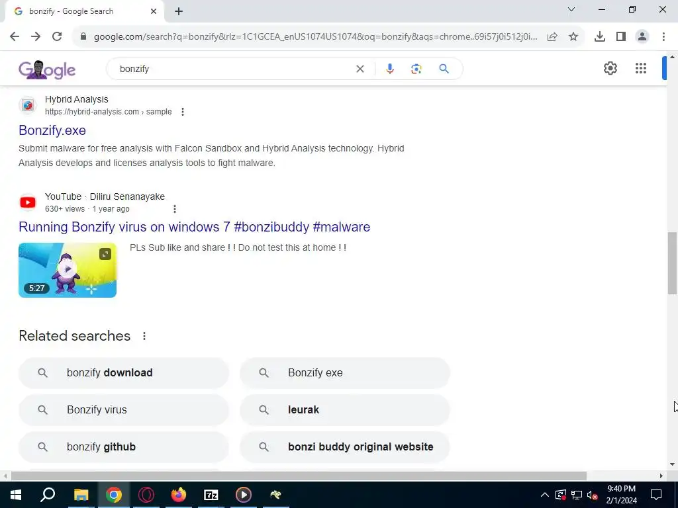Search related: Bonzify virus
The image size is (678, 508).
[x=124, y=410]
